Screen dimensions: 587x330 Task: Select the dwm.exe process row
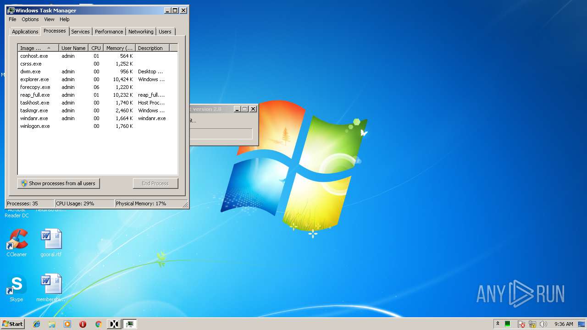97,71
